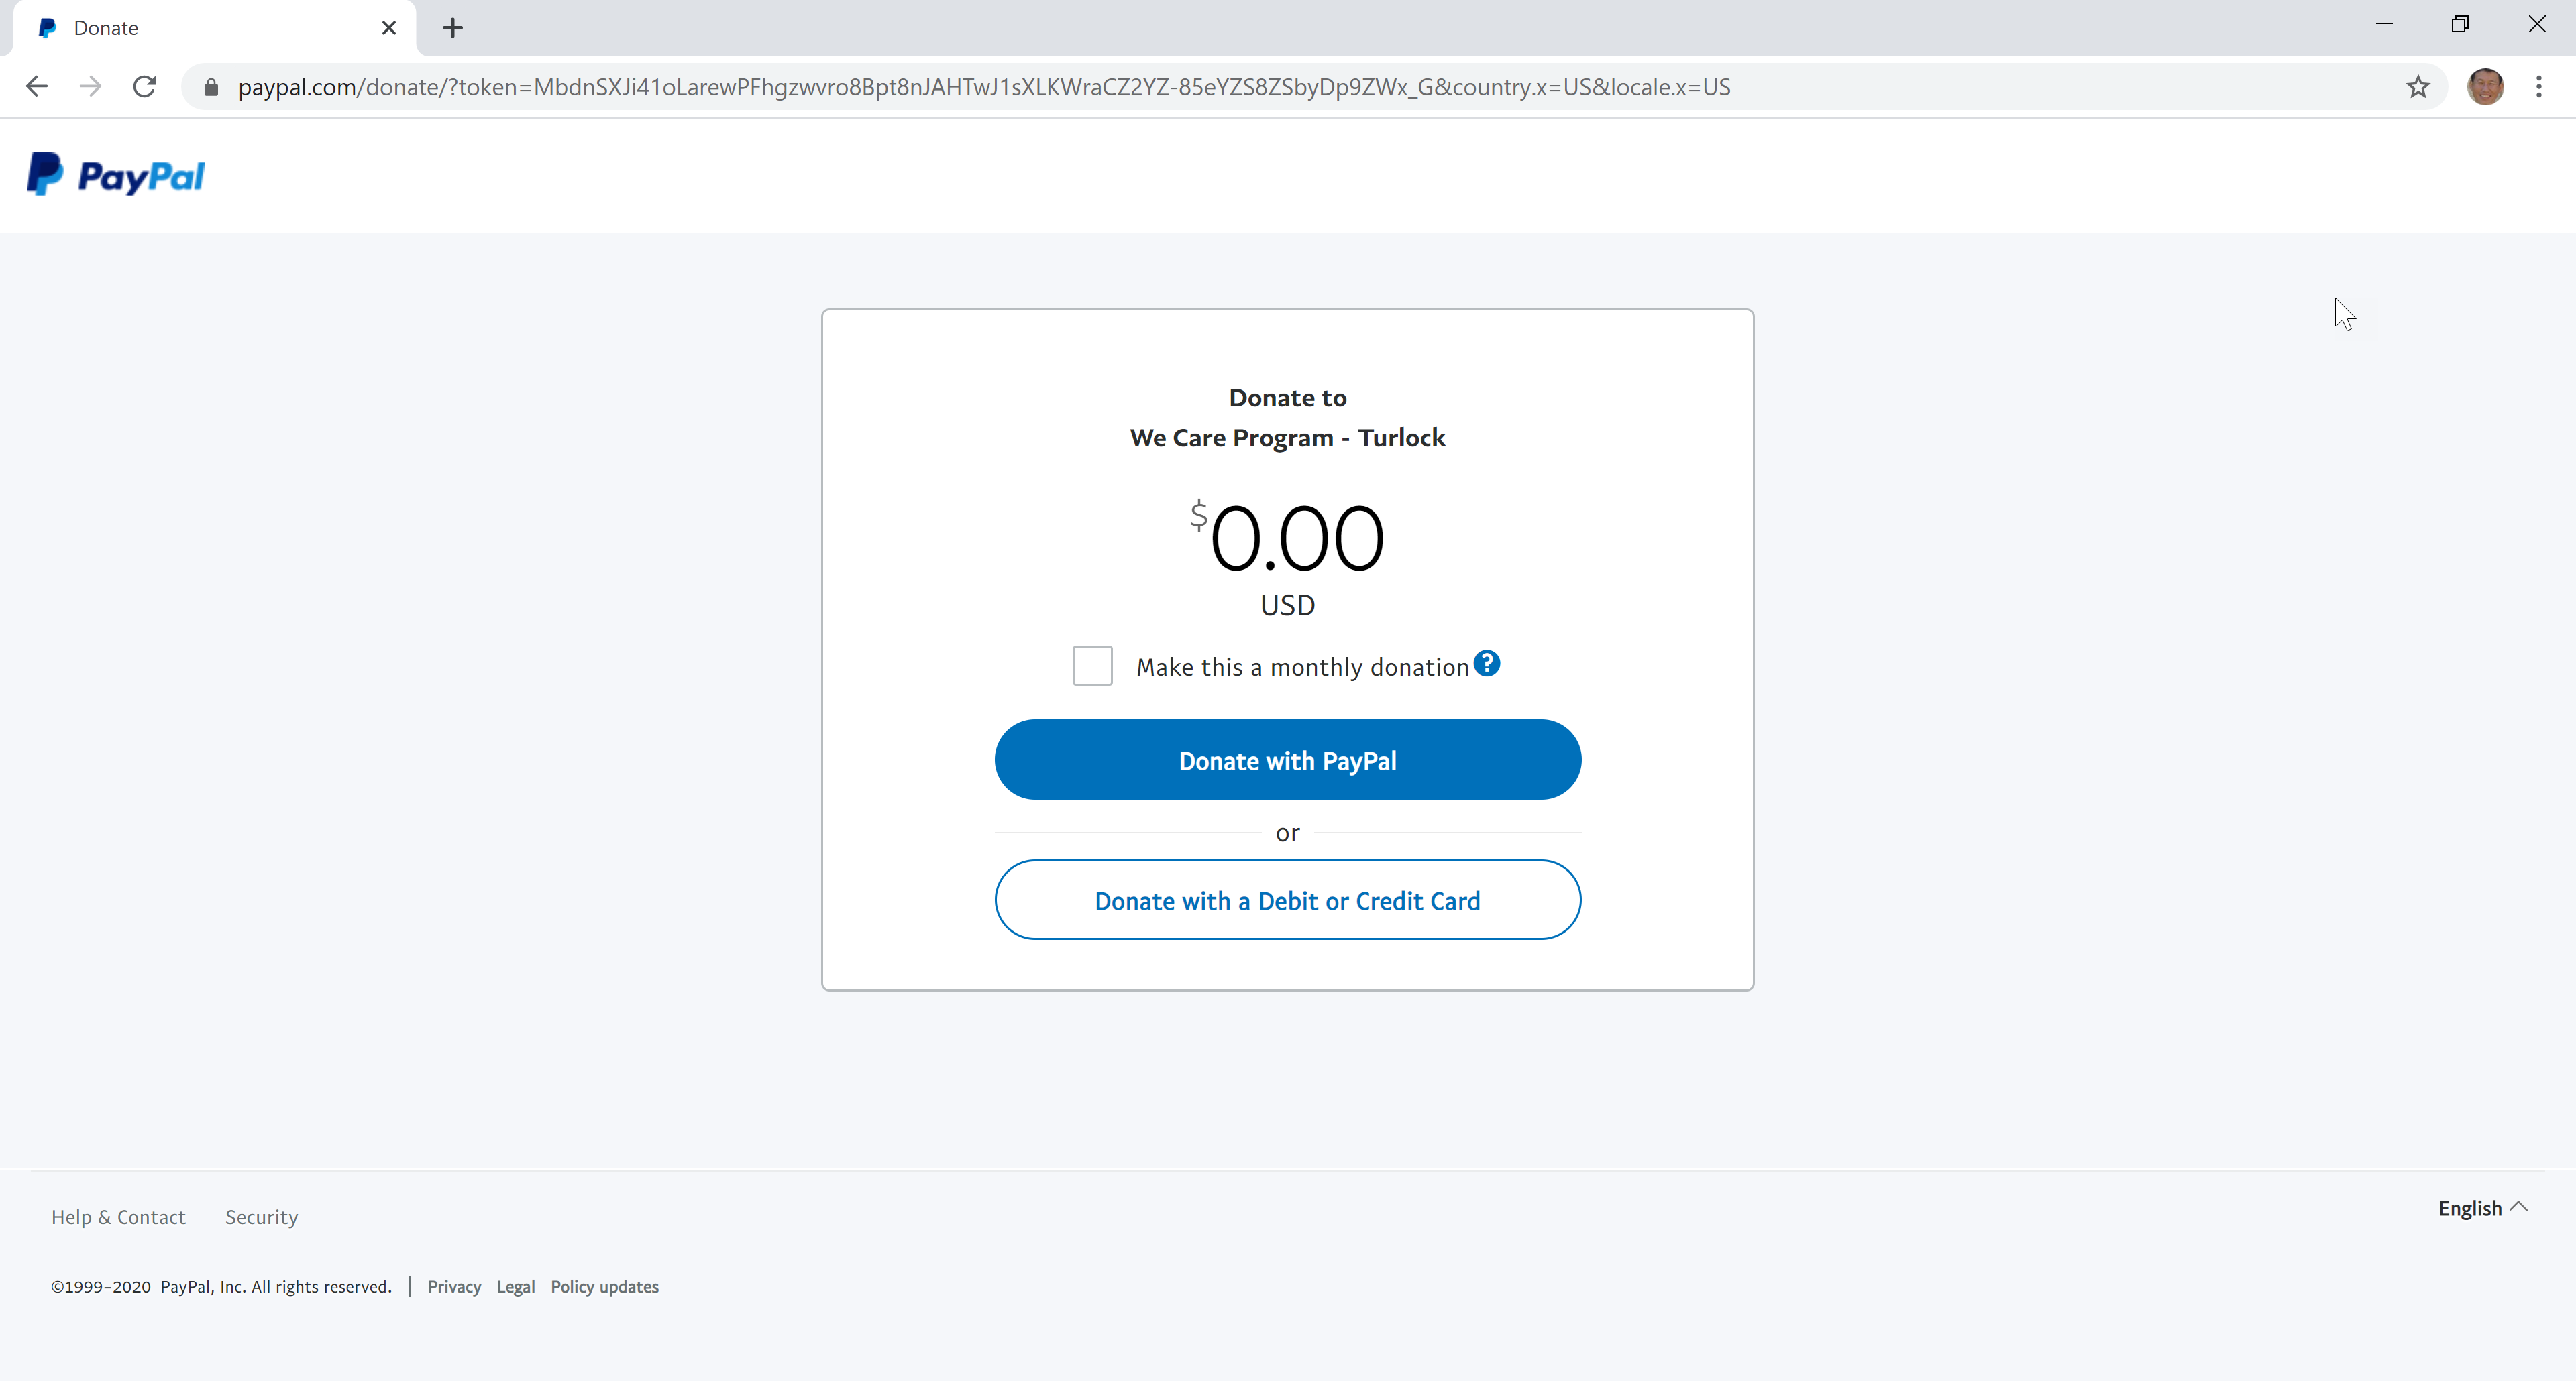Open the Security footer link
This screenshot has height=1381, width=2576.
tap(261, 1217)
